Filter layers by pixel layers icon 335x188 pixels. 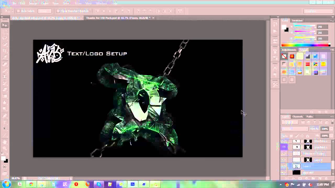click(303, 122)
